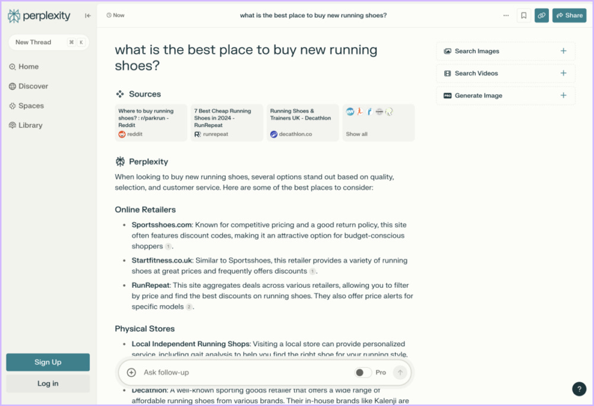Click the 'Online Retailers' heading
Image resolution: width=594 pixels, height=406 pixels.
click(145, 210)
